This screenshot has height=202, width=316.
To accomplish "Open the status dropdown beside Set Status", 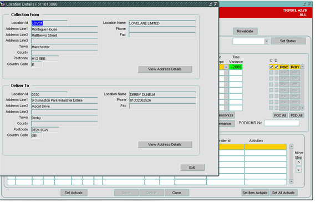I will (267, 41).
